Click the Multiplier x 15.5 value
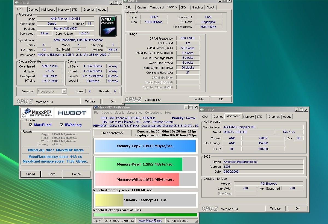 (x=50, y=71)
